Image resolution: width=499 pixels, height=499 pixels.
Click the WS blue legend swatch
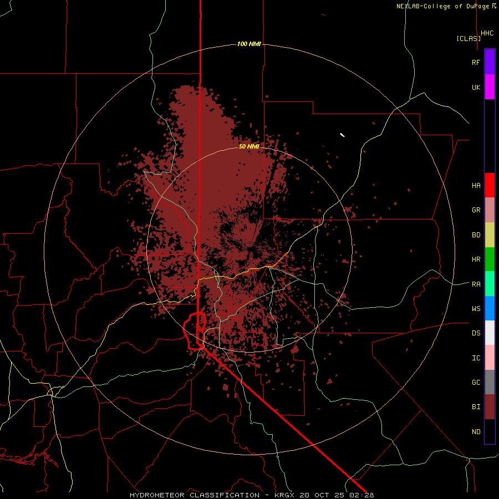(490, 308)
